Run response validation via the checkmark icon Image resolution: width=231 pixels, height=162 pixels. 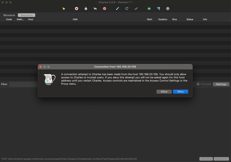(x=136, y=8)
